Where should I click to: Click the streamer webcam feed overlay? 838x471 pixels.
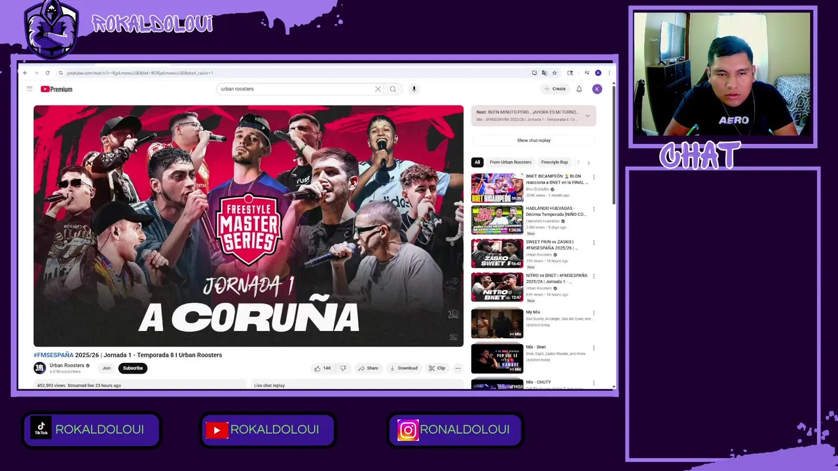[723, 74]
